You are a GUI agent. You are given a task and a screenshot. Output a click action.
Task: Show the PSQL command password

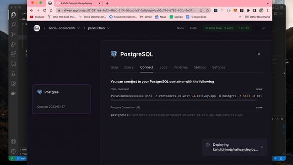click(x=259, y=89)
